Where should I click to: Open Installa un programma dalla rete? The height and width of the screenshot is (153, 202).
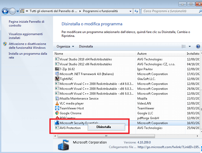point(28,56)
